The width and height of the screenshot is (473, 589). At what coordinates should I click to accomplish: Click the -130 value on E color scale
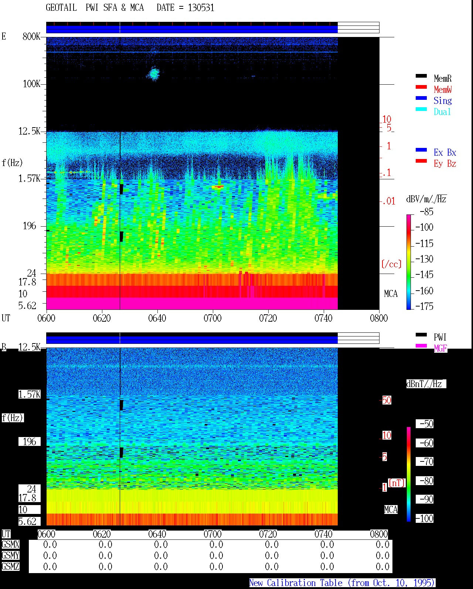click(424, 259)
